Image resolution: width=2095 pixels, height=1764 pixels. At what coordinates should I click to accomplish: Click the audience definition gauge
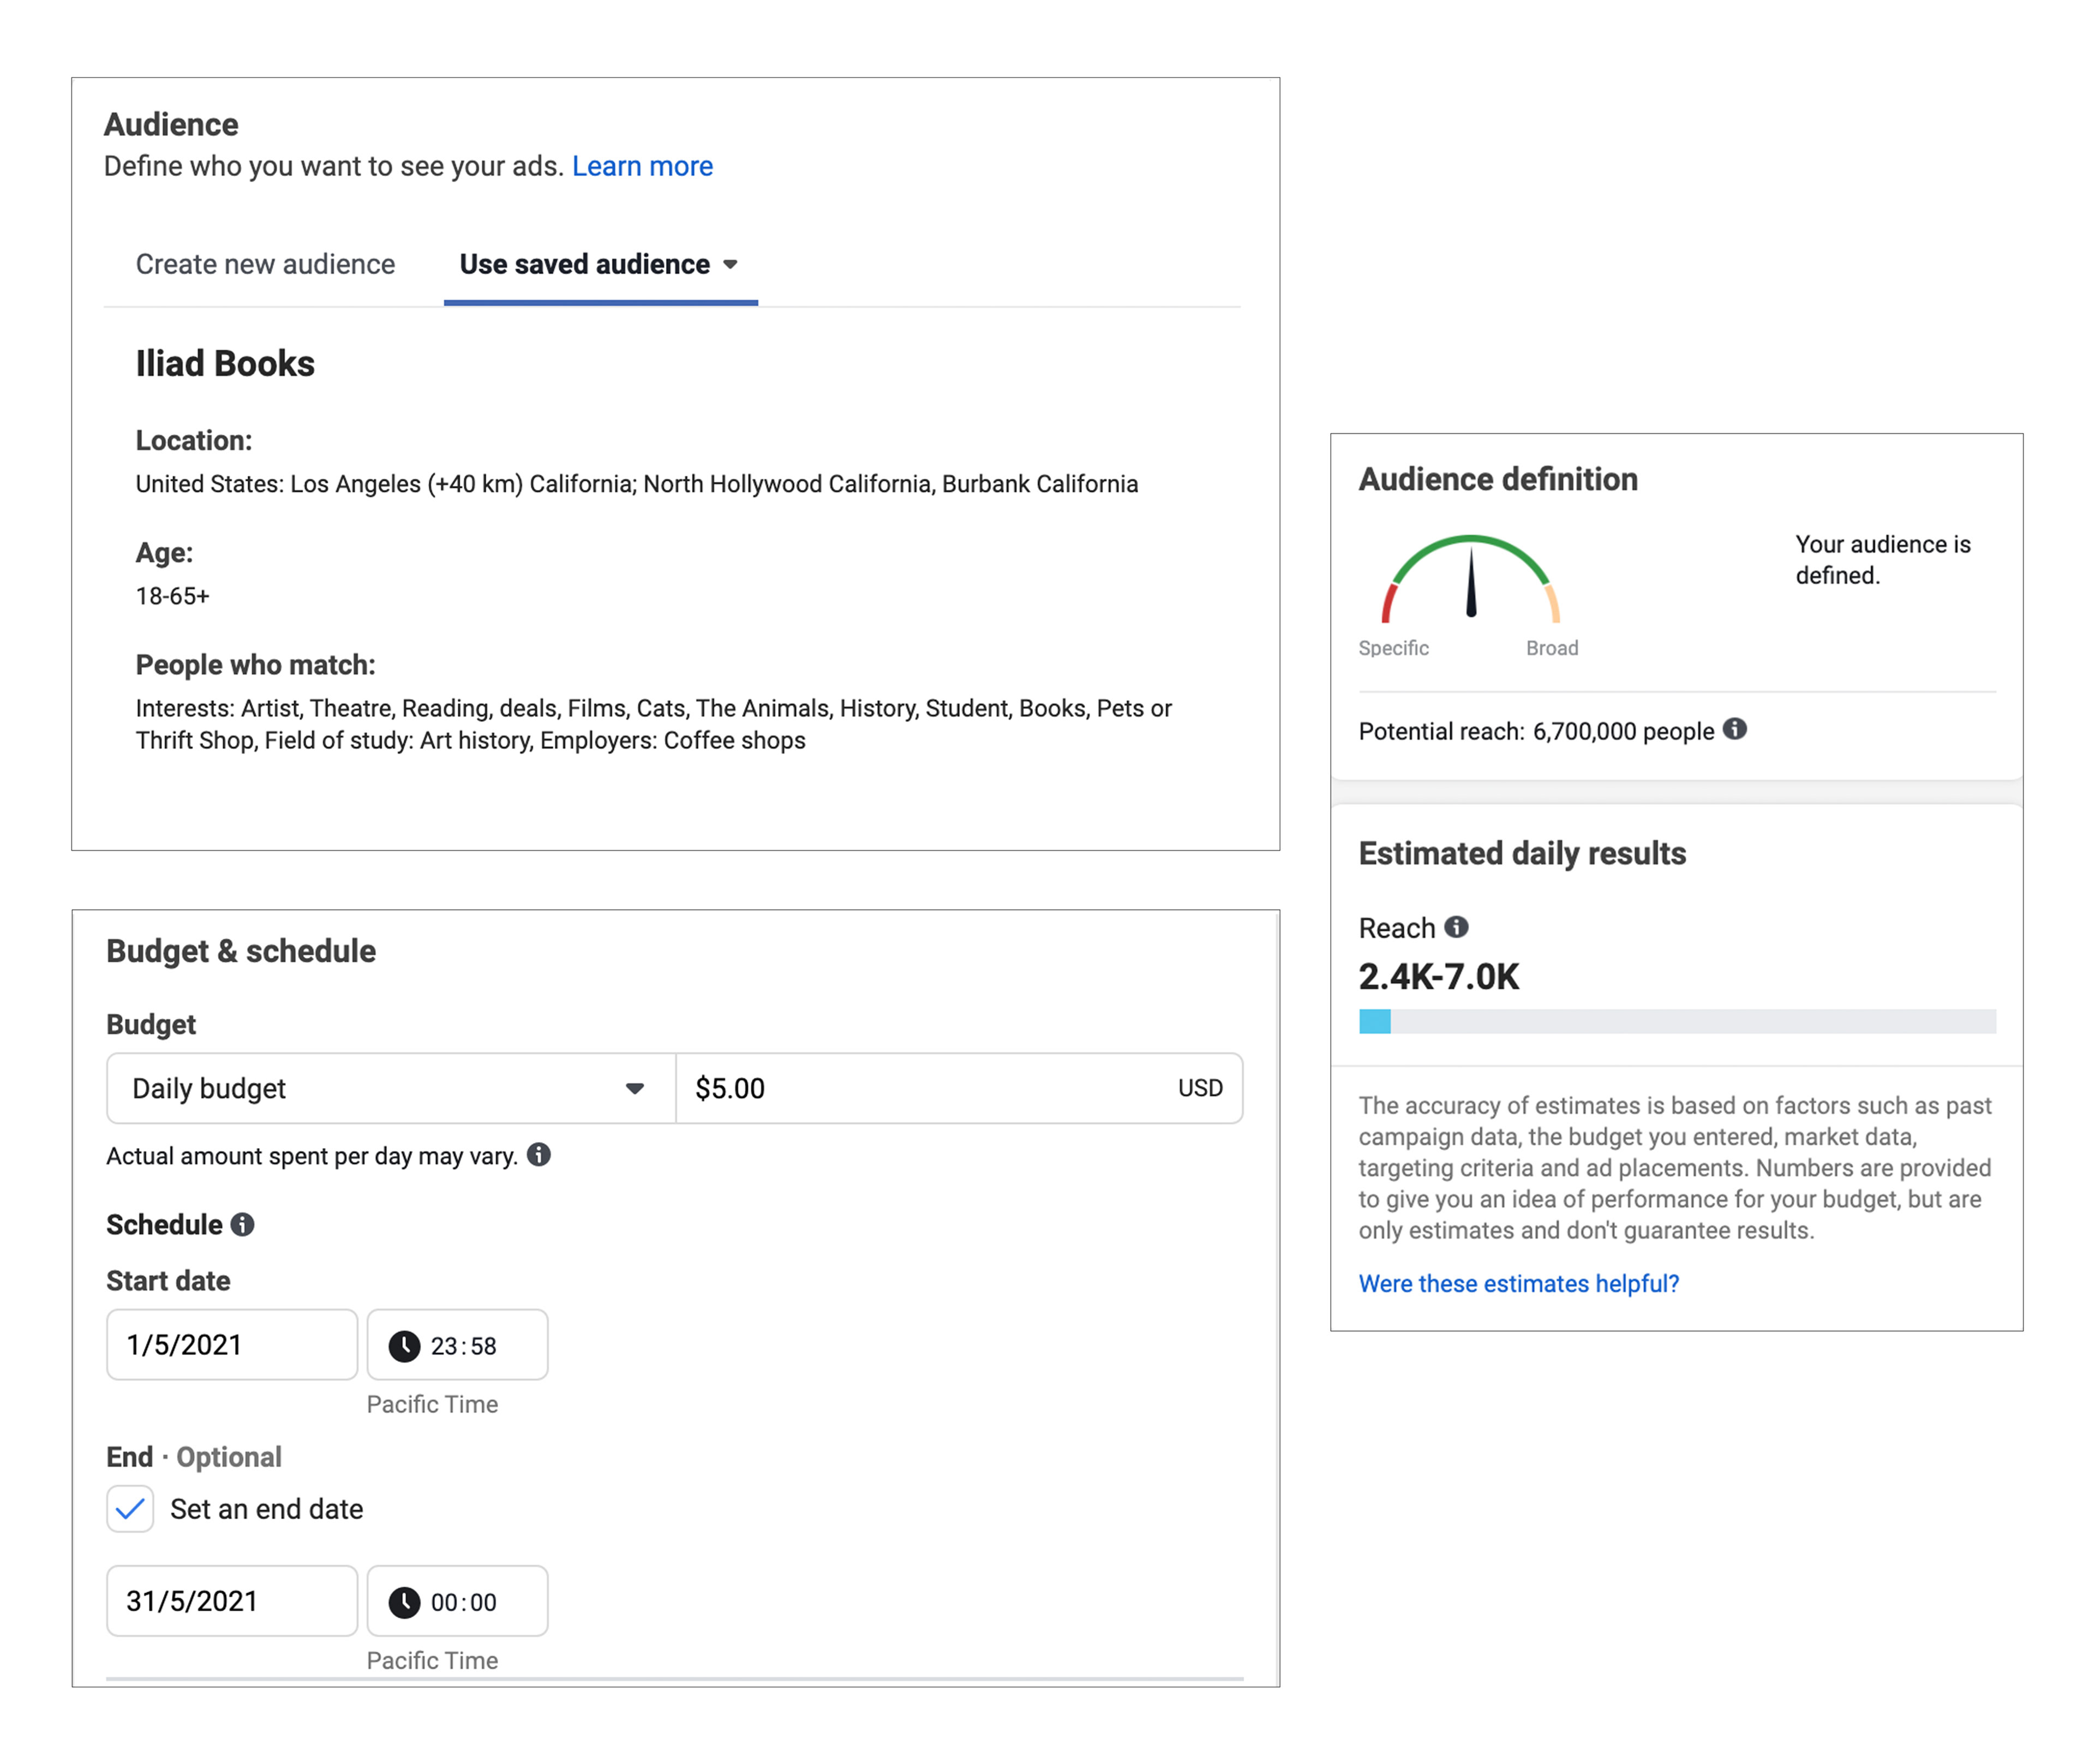(x=1470, y=580)
